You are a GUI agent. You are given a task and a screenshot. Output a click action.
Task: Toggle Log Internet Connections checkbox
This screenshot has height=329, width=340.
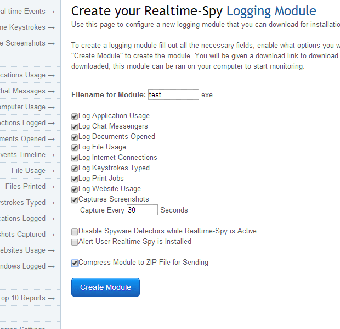75,158
